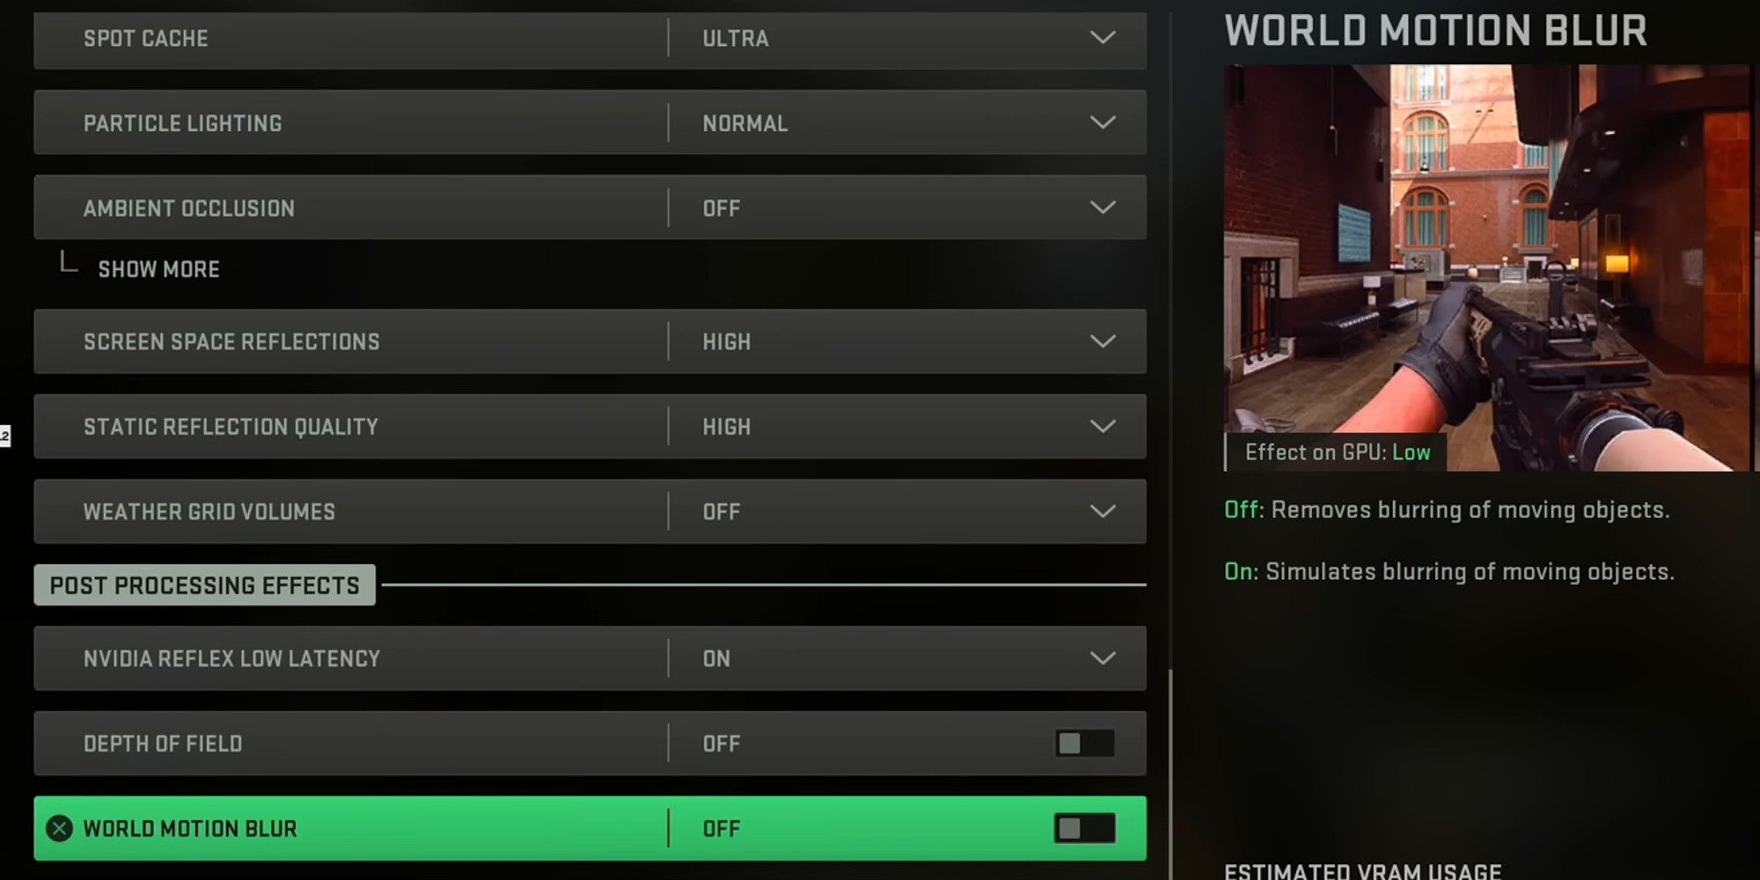Open the NVIDIA Reflex Low Latency dropdown
This screenshot has width=1760, height=880.
click(x=590, y=658)
